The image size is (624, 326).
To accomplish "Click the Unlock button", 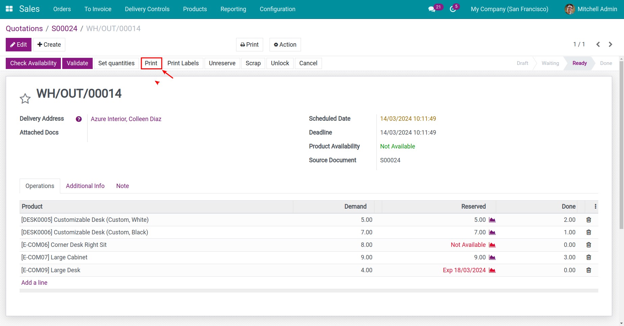I will pos(280,63).
